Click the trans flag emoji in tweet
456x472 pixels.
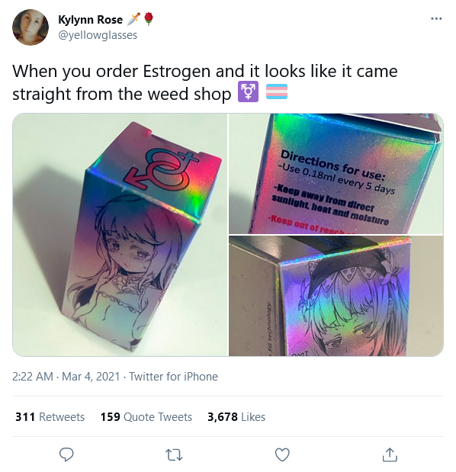(277, 92)
